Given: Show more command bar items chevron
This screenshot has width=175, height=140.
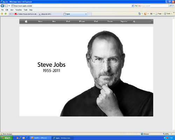Looking at the screenshot, I should pos(174,13).
